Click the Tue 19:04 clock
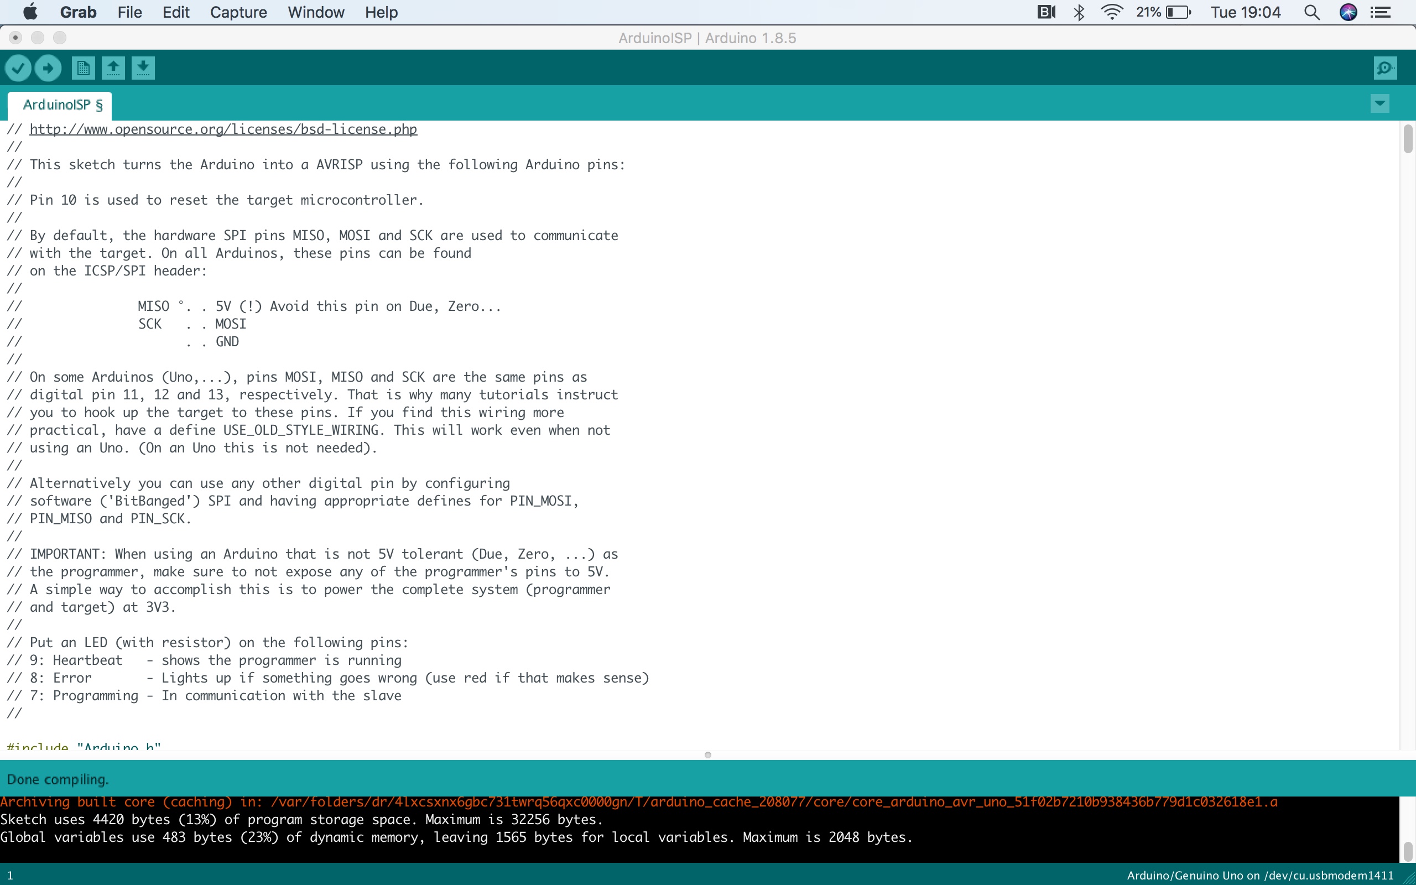Image resolution: width=1416 pixels, height=885 pixels. pos(1246,12)
